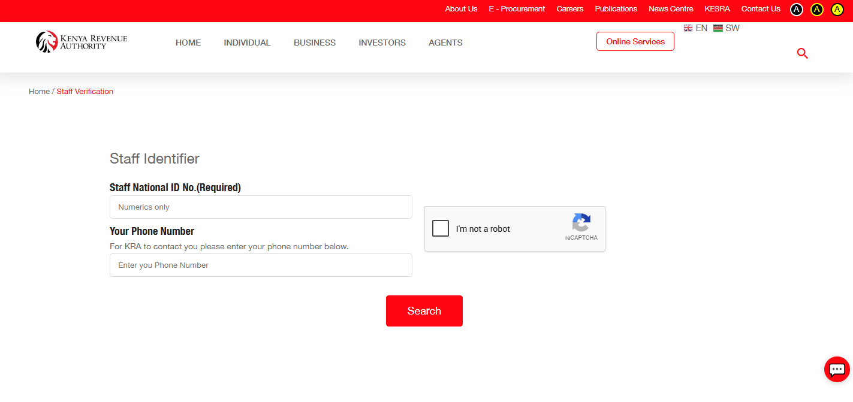Click the Staff Verification breadcrumb
853x402 pixels.
pos(85,92)
